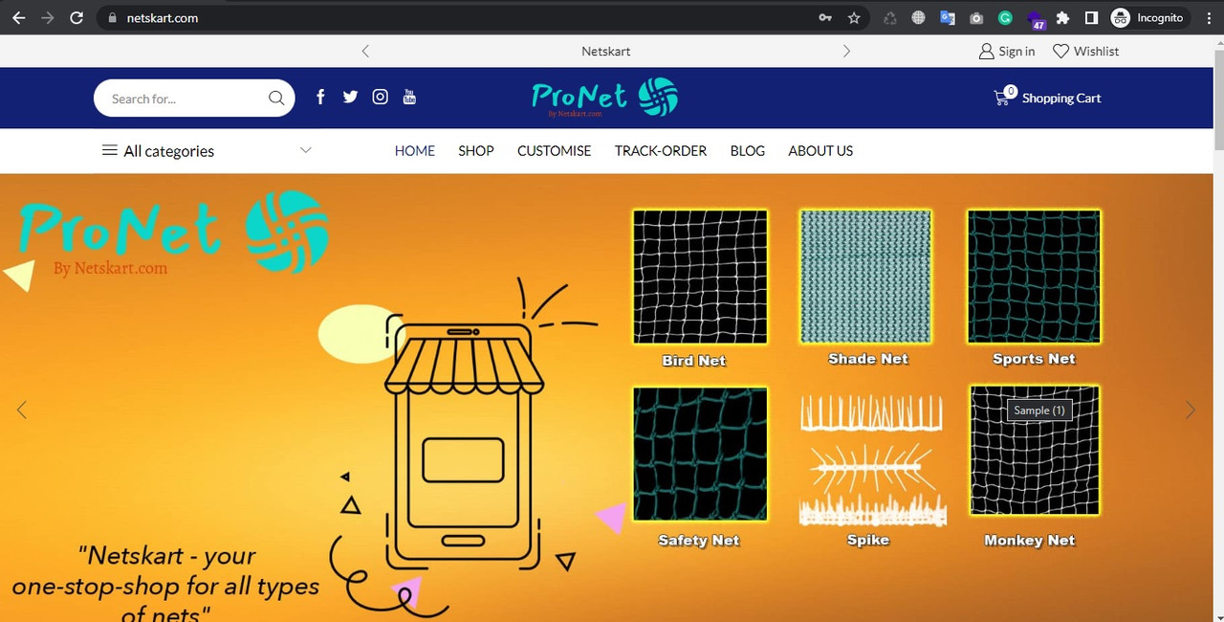Click the search magnifier icon
The width and height of the screenshot is (1224, 622).
point(276,99)
